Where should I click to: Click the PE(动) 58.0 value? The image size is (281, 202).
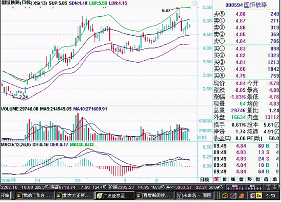click(274, 138)
